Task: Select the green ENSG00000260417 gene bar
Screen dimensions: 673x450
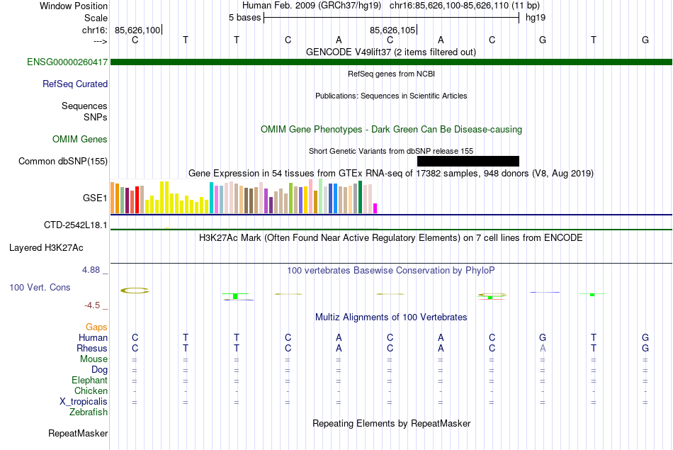Action: 391,62
